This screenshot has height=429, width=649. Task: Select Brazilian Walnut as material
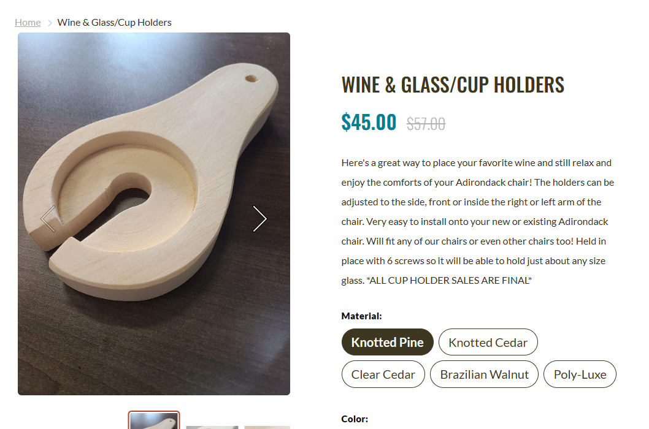click(484, 374)
